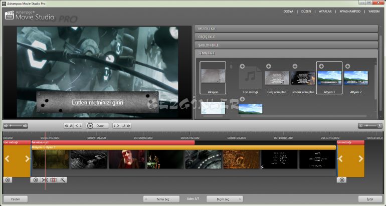Click the İptal button
The image size is (386, 206).
coord(370,199)
